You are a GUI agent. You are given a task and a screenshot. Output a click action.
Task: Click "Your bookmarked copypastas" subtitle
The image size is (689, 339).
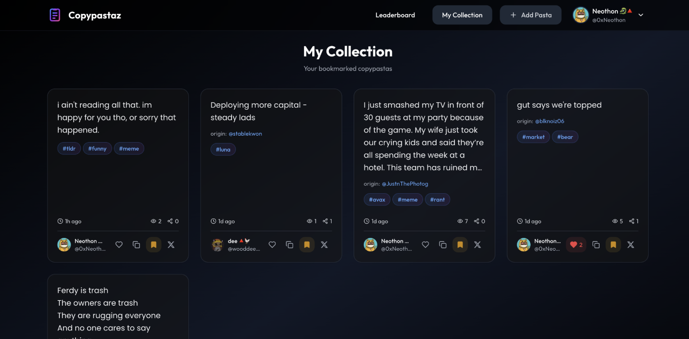coord(348,68)
